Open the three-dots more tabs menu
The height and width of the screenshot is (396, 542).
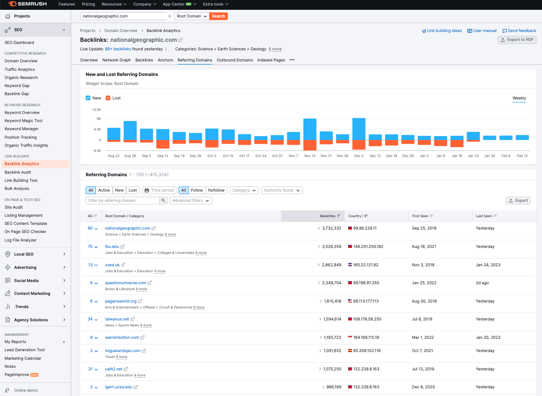tap(292, 60)
